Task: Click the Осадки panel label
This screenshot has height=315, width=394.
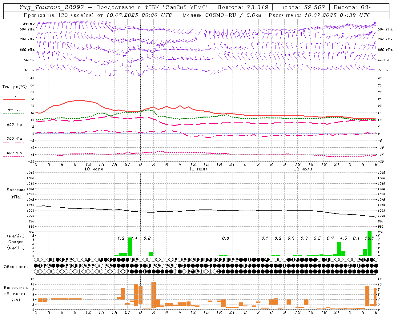Action: (16, 242)
